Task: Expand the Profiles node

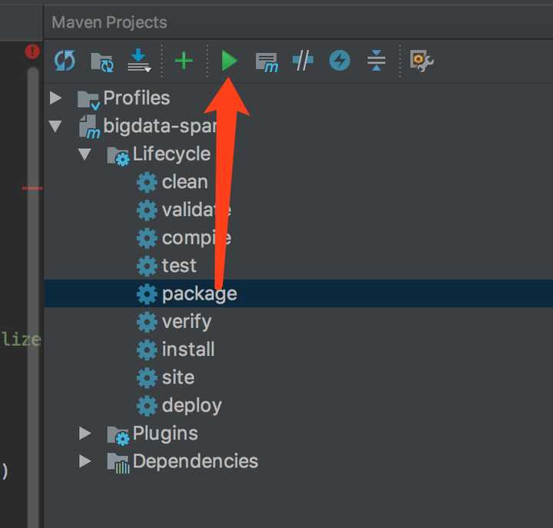Action: [x=55, y=98]
